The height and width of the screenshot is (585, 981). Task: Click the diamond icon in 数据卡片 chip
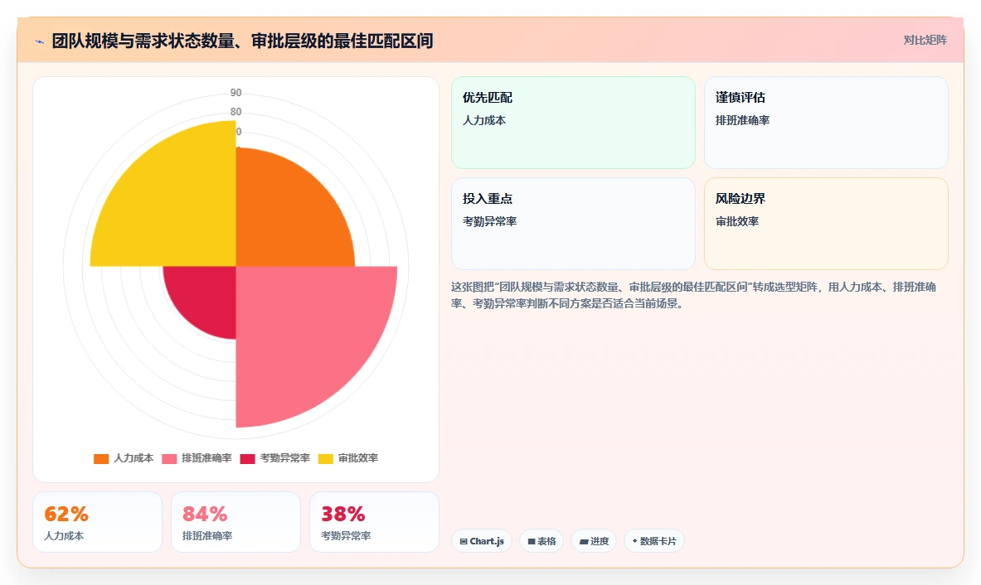634,541
